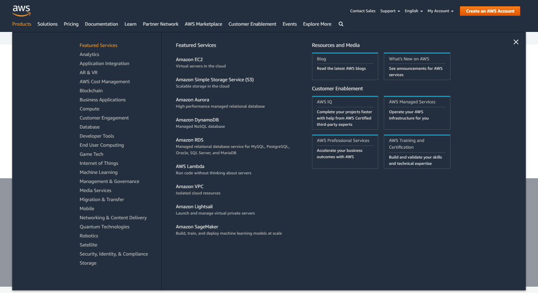Go to Pricing in navigation
The height and width of the screenshot is (293, 538).
point(71,24)
